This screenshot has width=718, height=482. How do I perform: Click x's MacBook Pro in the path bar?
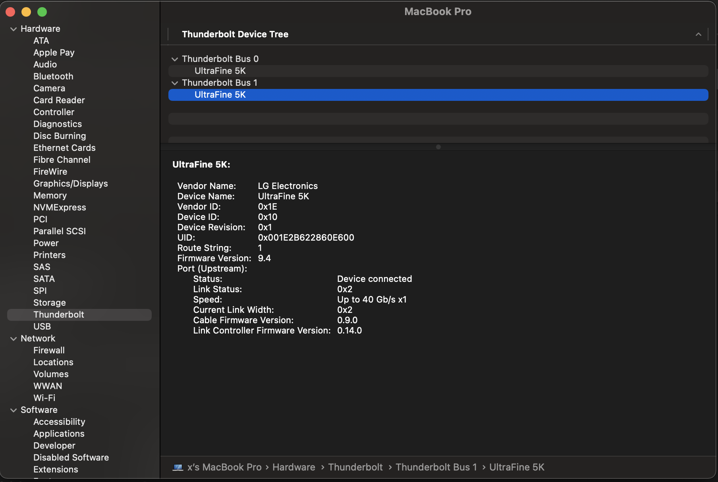coord(224,467)
